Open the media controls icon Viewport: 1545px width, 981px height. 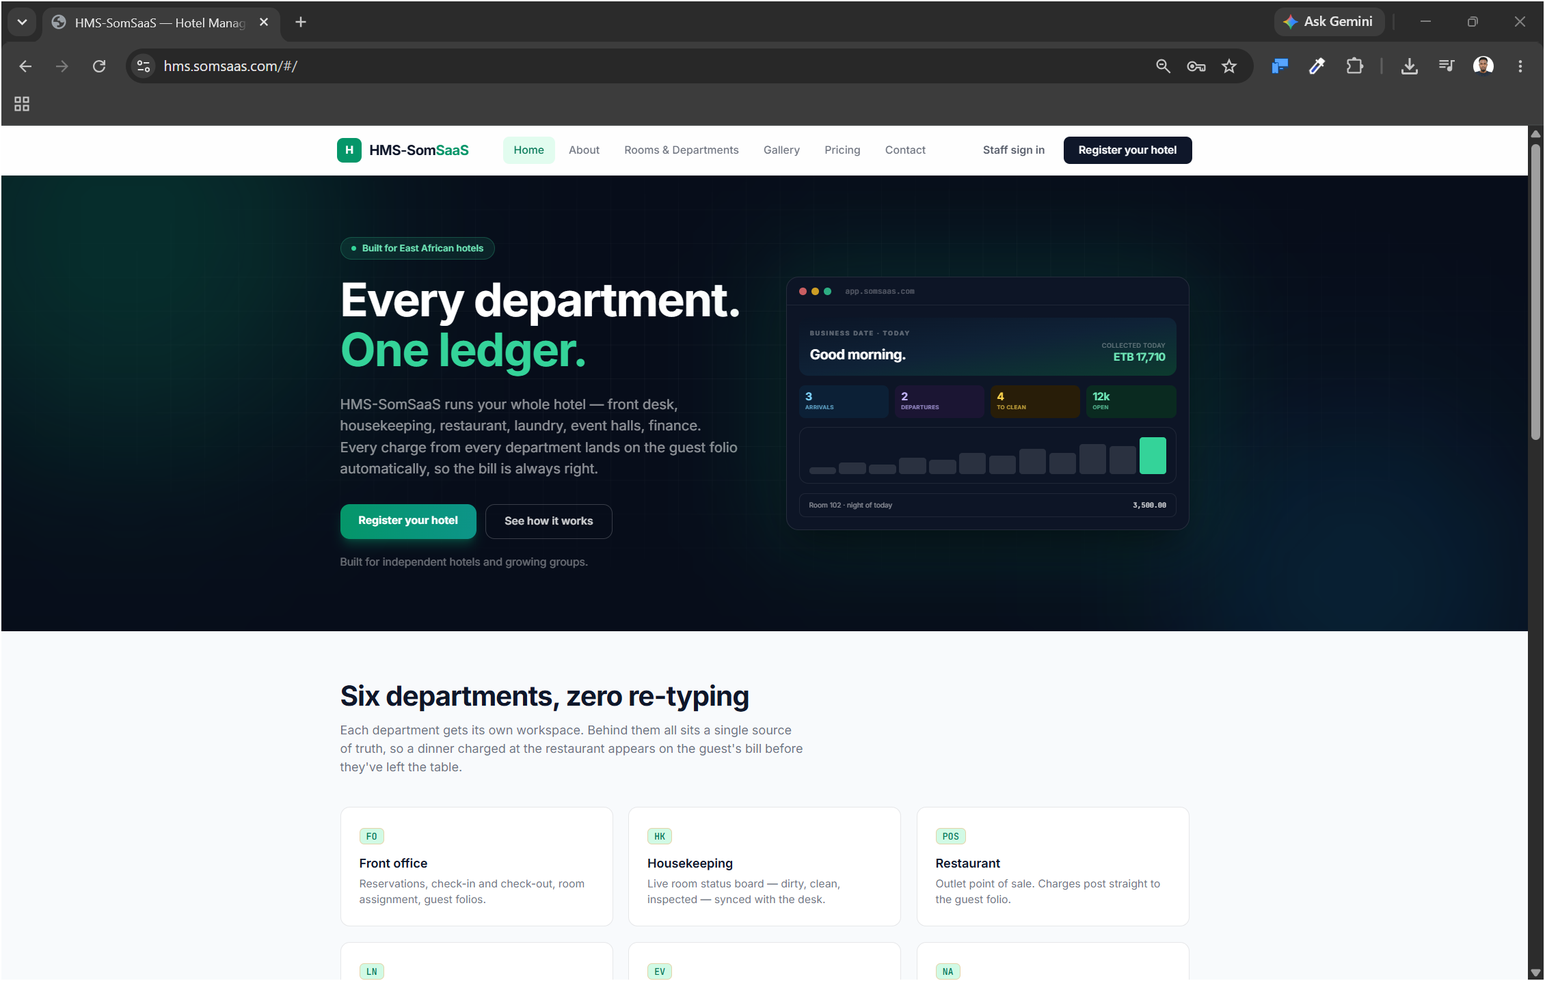pos(1446,66)
